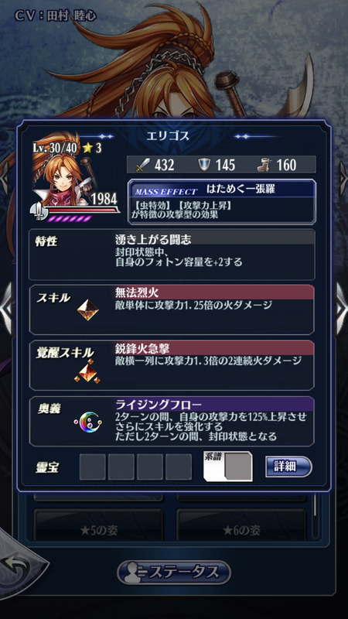
Task: Tap the 詳細 details button
Action: pos(288,467)
